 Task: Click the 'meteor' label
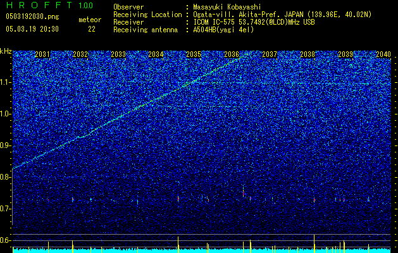(90, 20)
